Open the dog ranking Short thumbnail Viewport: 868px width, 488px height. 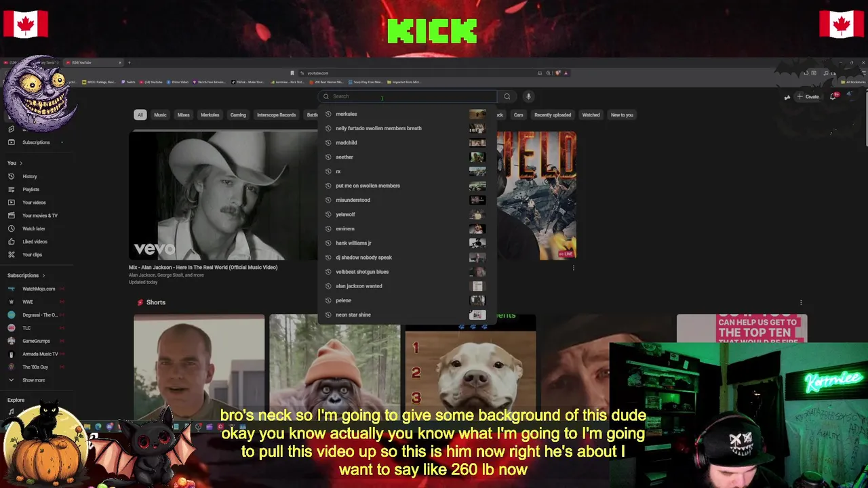point(471,366)
